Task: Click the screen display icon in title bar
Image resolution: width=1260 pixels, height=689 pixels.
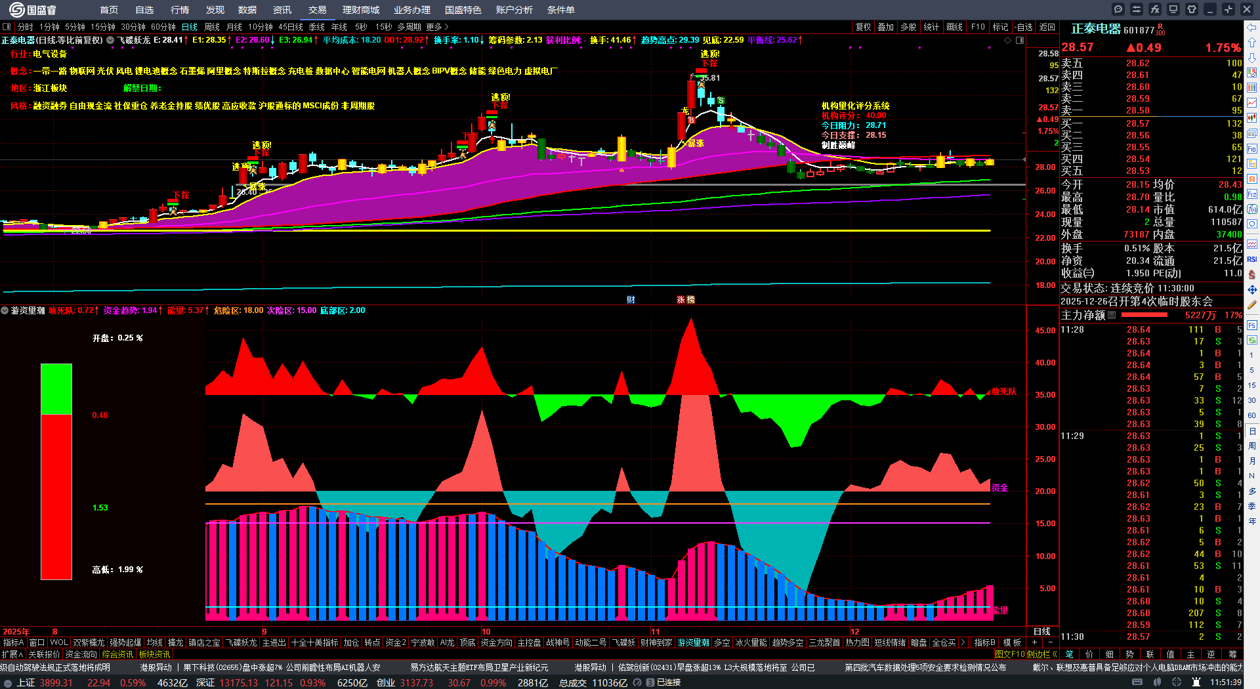Action: coord(1173,9)
